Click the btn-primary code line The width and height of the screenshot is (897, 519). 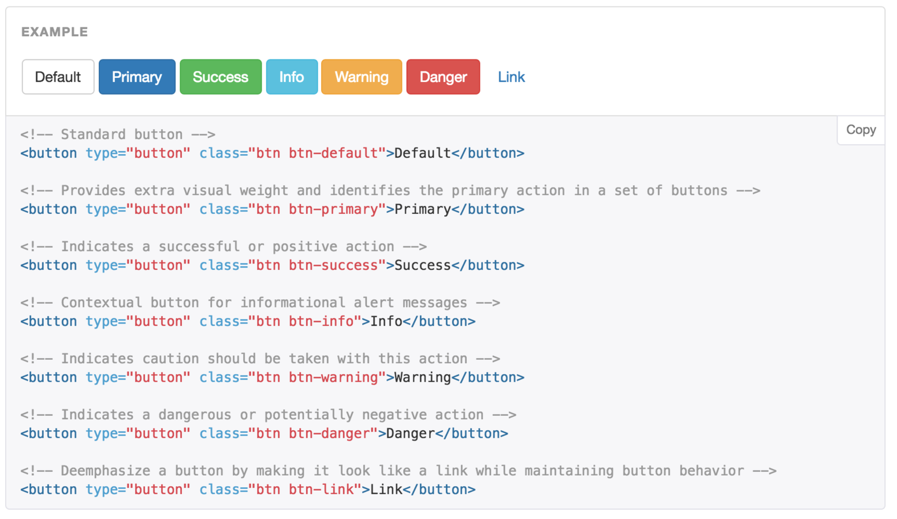click(x=272, y=209)
